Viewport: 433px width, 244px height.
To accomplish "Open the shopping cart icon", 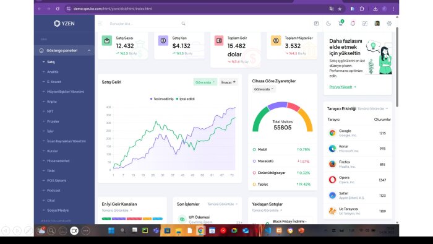I will 341,23.
